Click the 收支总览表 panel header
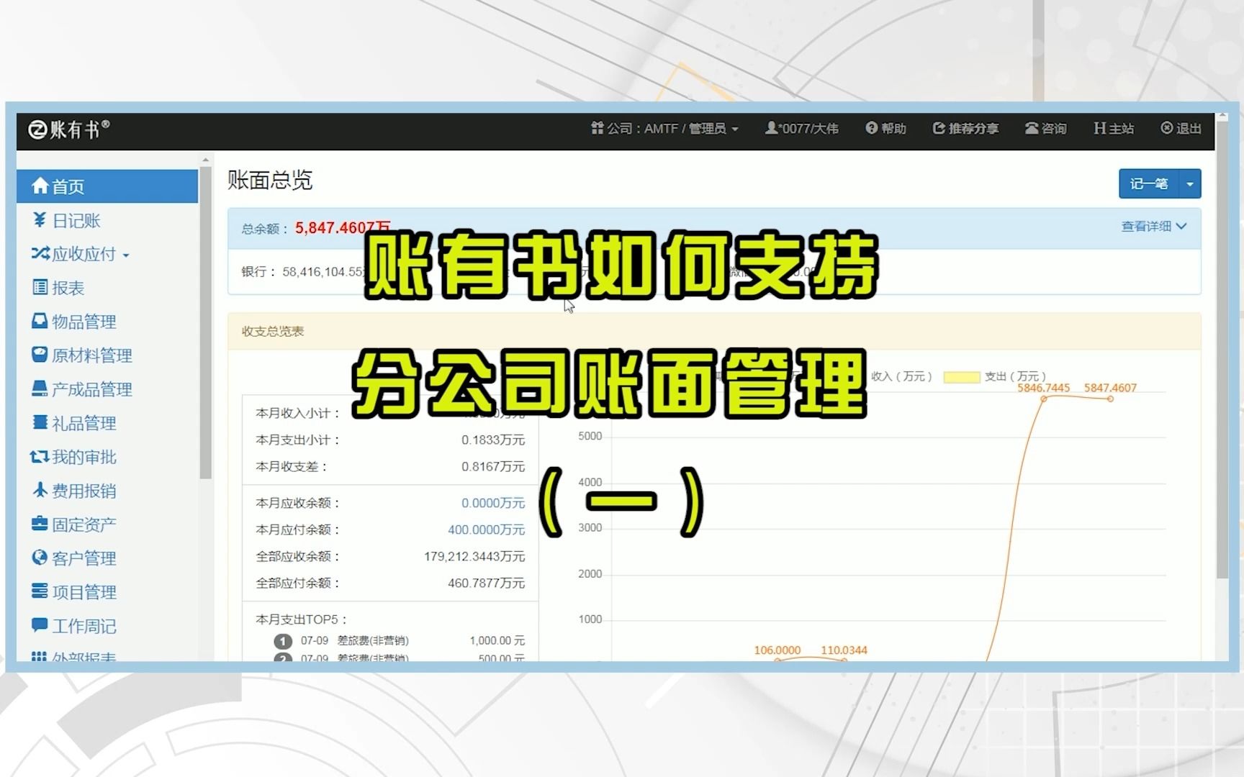Screen dimensions: 1244x777 [x=714, y=332]
